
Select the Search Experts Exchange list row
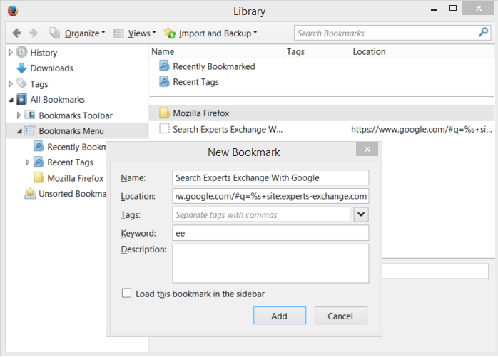tap(322, 129)
